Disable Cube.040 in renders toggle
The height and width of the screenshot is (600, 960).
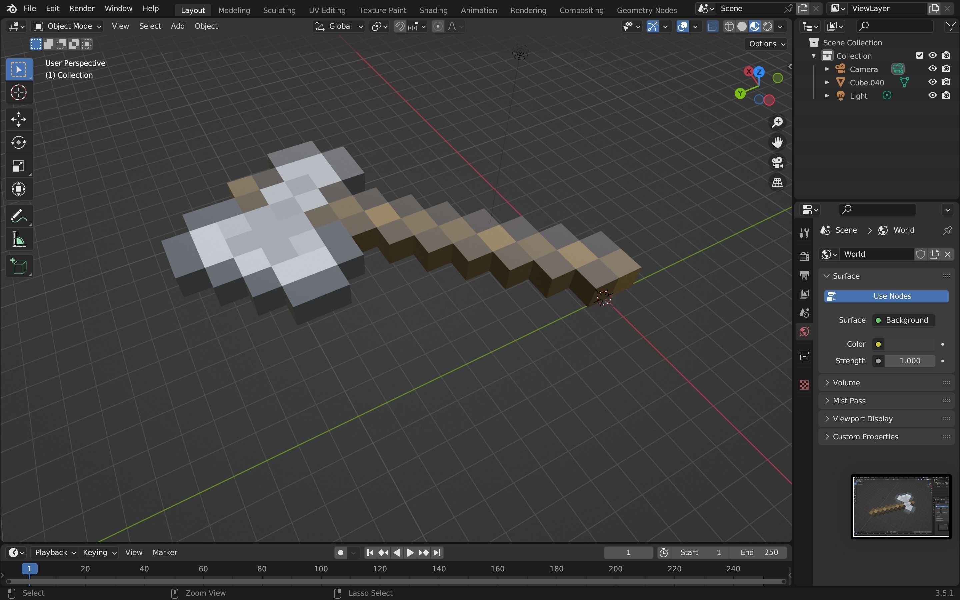(x=946, y=82)
